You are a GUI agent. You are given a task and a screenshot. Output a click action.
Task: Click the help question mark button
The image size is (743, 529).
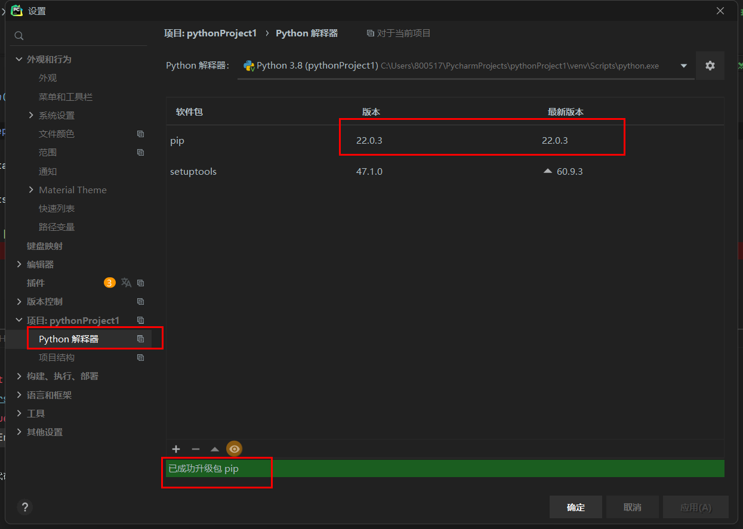pyautogui.click(x=24, y=507)
